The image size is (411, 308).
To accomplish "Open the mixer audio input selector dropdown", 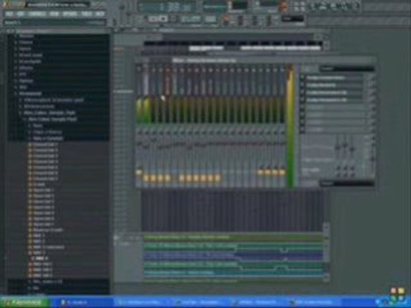I will point(346,68).
